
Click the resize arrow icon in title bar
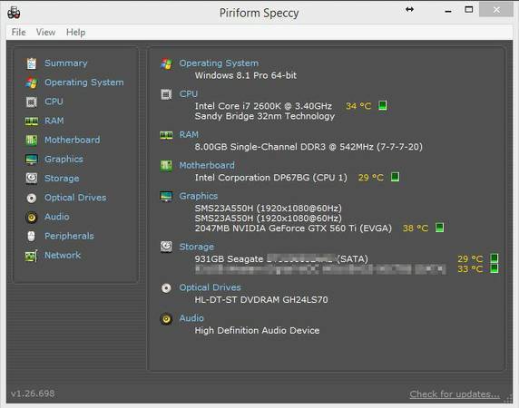[x=409, y=10]
